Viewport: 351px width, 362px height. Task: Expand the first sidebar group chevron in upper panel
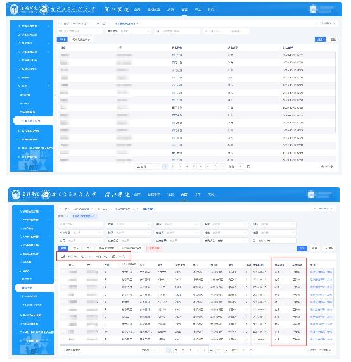(48, 27)
